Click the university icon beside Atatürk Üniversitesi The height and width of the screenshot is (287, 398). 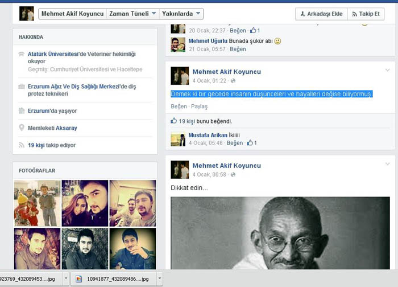coord(22,55)
